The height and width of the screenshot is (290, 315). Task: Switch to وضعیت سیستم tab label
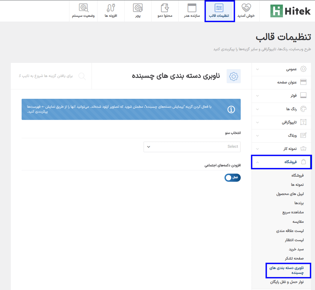click(83, 16)
